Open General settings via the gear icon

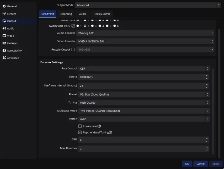click(4, 6)
